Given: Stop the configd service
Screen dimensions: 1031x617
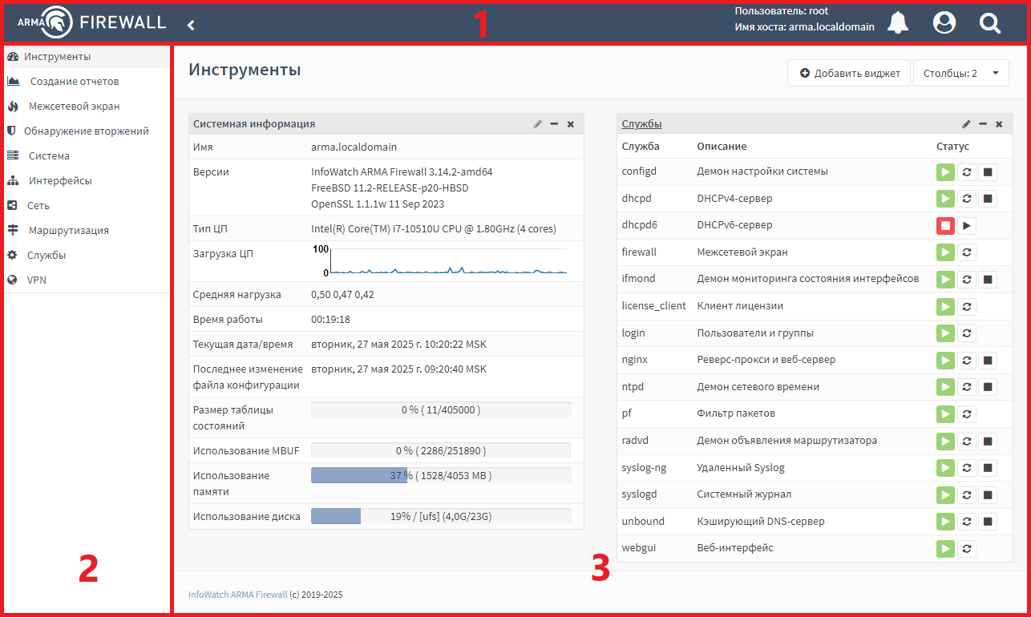Looking at the screenshot, I should 989,172.
